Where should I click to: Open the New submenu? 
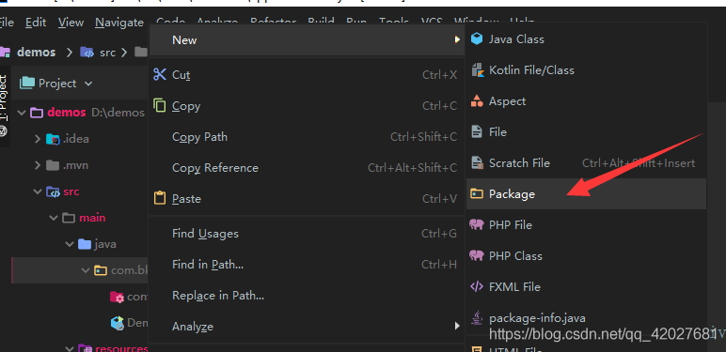click(x=307, y=40)
